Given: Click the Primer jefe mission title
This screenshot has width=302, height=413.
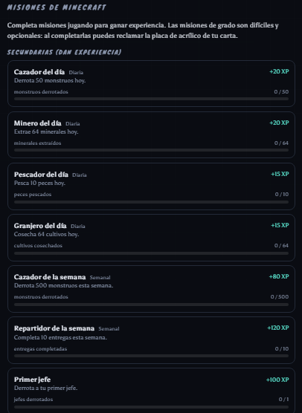Looking at the screenshot, I should click(32, 380).
